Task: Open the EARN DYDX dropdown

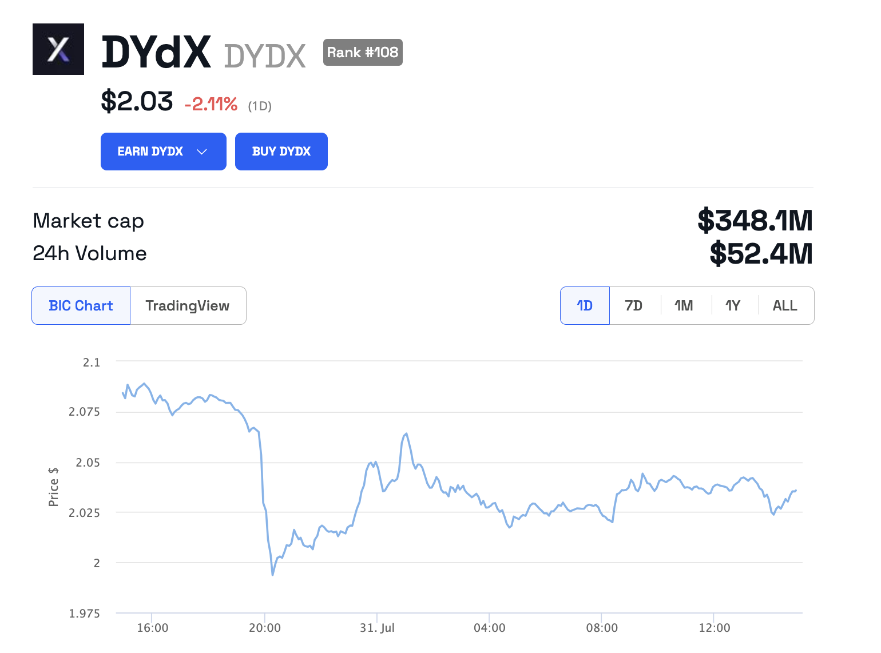Action: click(163, 151)
